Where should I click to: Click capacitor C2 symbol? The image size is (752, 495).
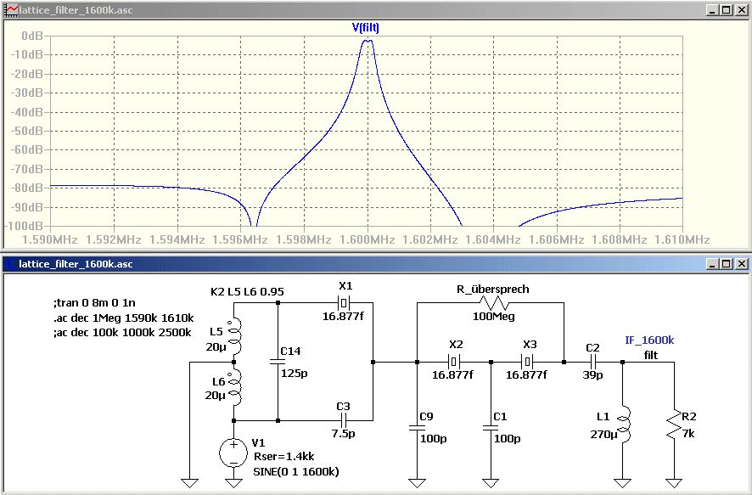[x=593, y=362]
